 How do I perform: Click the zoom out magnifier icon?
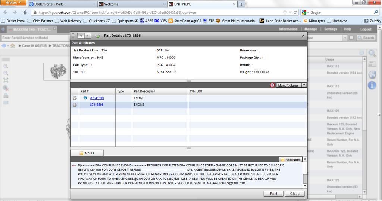click(x=6, y=73)
